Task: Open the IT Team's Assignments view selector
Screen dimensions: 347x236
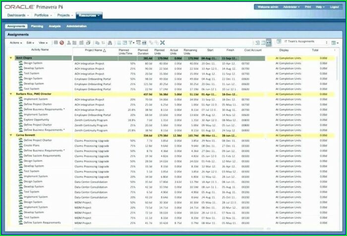Action: (x=303, y=42)
